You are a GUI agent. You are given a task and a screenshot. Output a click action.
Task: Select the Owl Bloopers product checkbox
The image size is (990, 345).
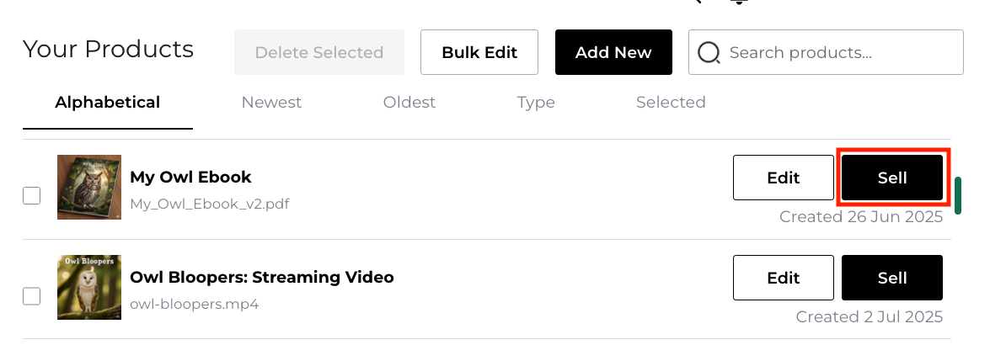(31, 296)
